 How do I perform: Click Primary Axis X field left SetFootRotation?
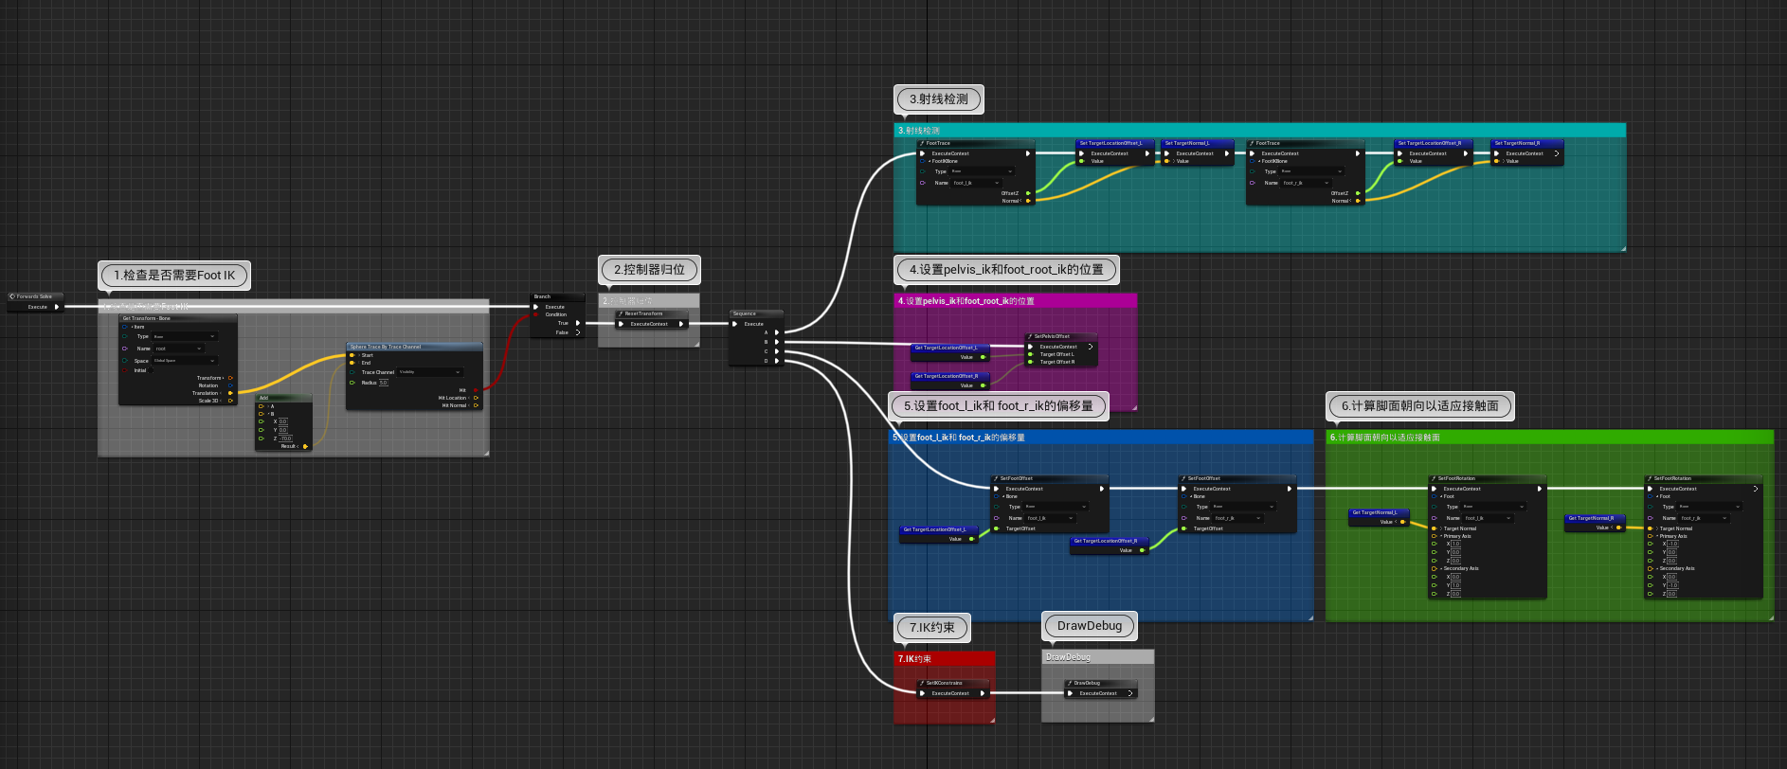tap(1456, 544)
